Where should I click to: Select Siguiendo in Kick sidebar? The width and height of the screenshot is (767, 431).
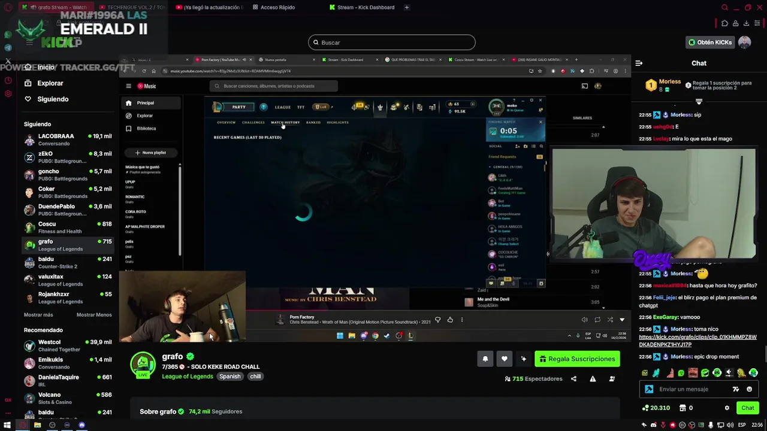[x=53, y=99]
